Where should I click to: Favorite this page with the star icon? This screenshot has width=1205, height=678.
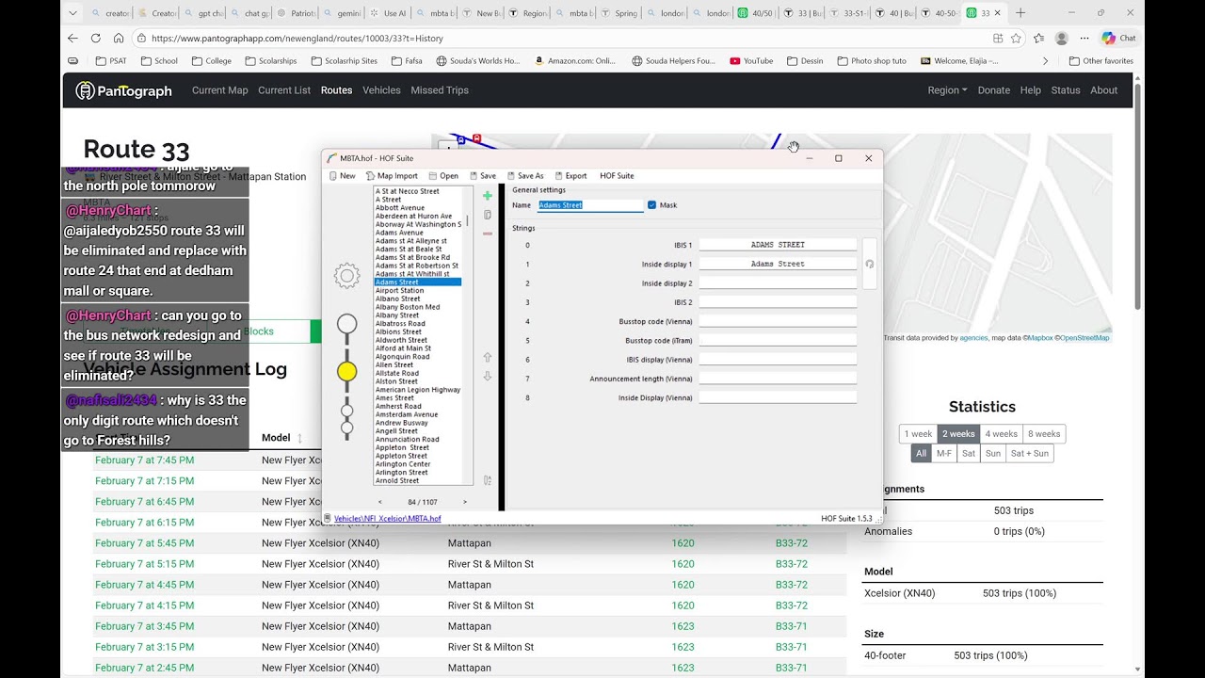click(1016, 39)
